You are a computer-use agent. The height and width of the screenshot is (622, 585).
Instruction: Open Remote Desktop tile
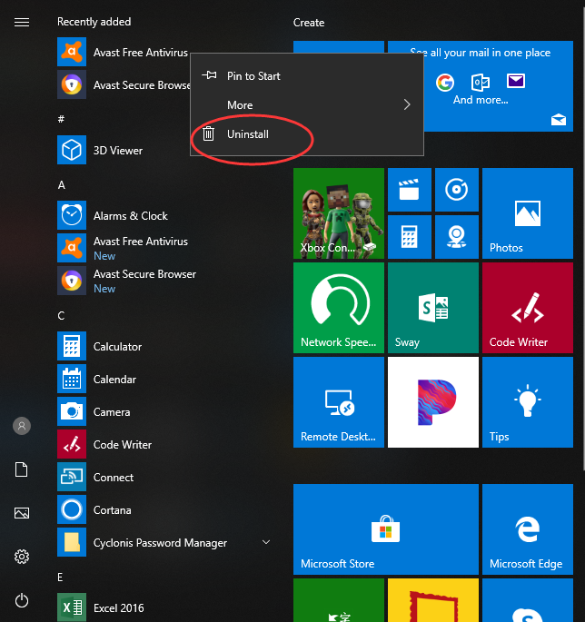339,402
